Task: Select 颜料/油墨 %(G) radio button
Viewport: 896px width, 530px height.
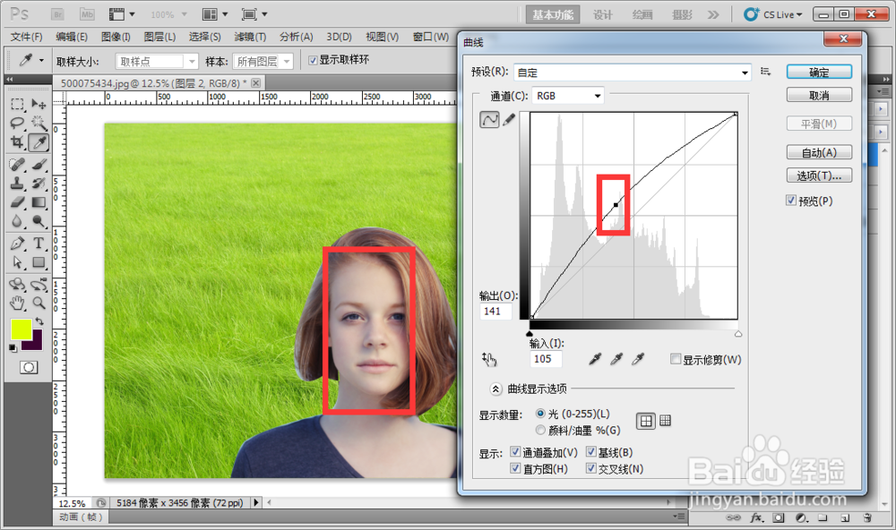Action: [540, 430]
